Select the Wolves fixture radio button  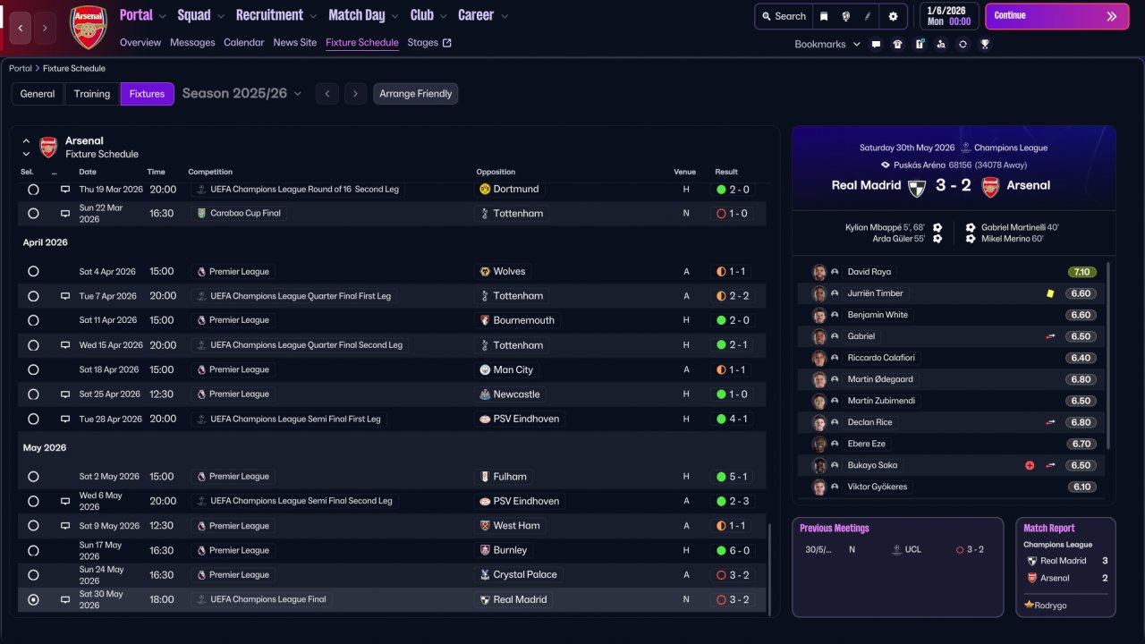[x=33, y=272]
